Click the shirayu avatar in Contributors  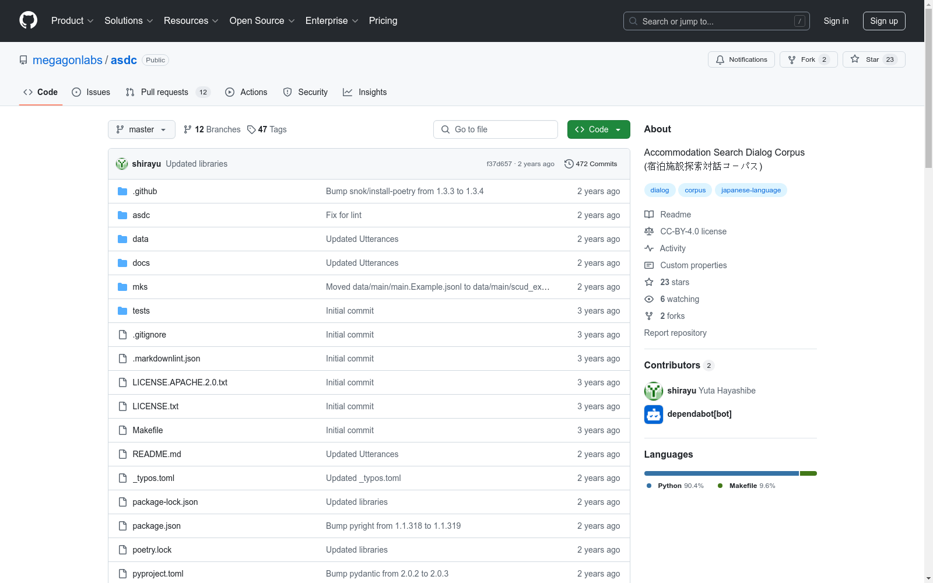pyautogui.click(x=654, y=391)
